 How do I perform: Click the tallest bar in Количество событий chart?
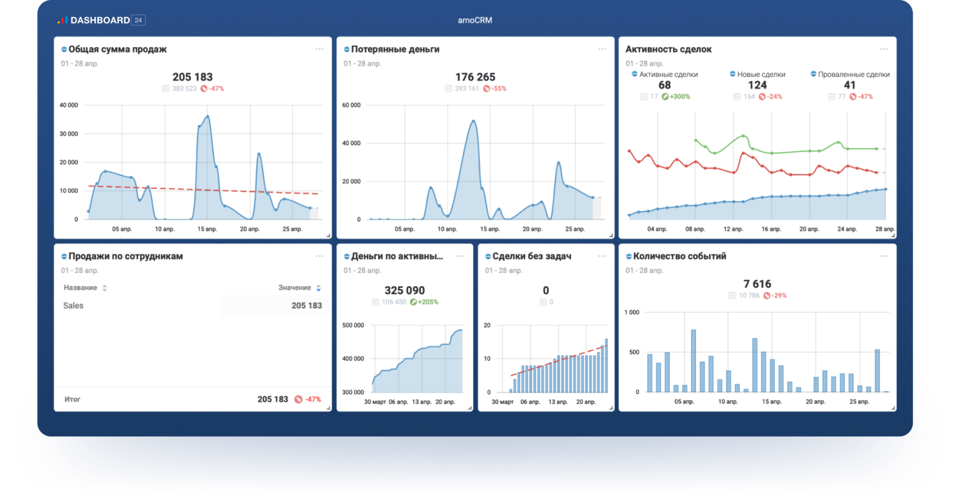(693, 360)
